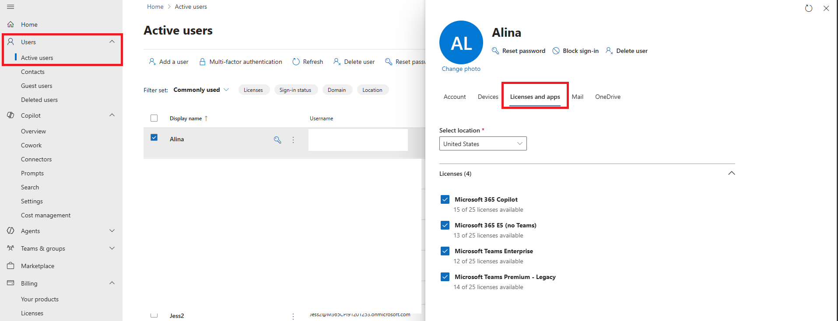Screen dimensions: 838x321
Task: Click the Copilot icon in sidebar
Action: click(x=11, y=115)
